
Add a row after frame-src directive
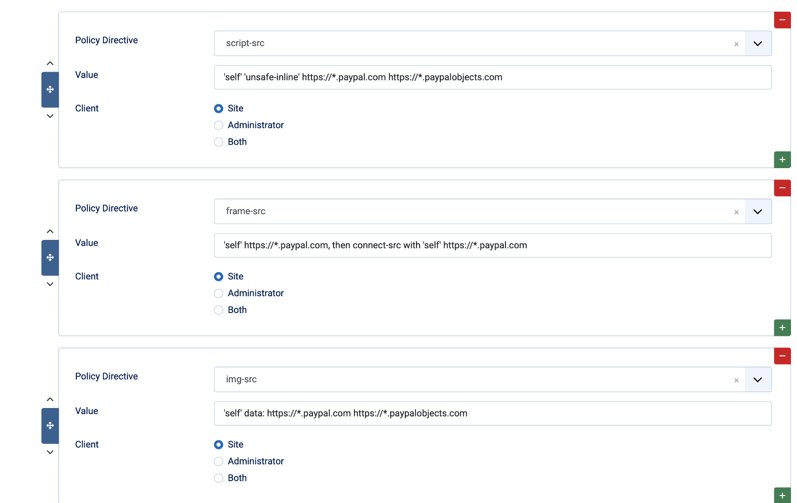[782, 328]
